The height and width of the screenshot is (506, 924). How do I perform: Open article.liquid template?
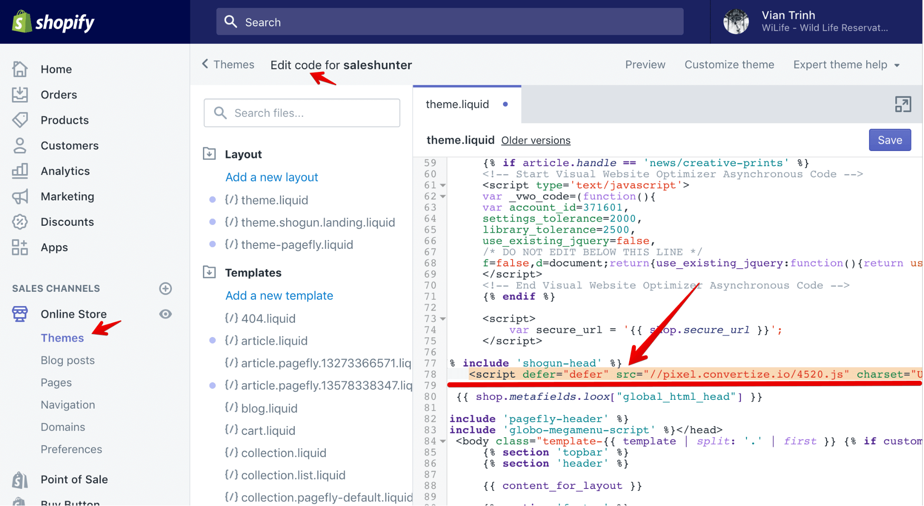click(x=266, y=341)
